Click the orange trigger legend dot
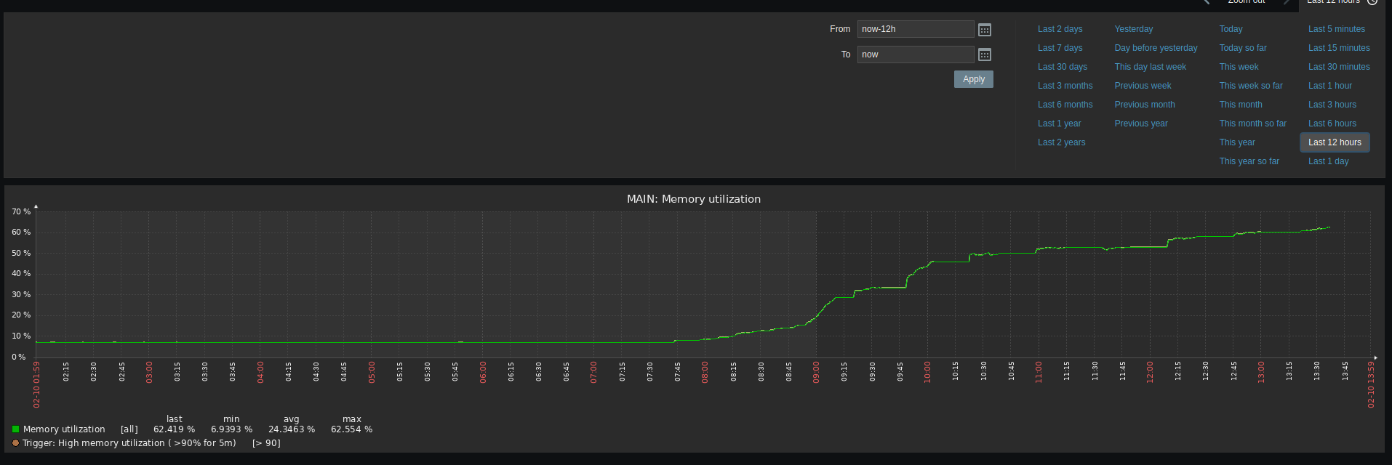Image resolution: width=1392 pixels, height=465 pixels. pos(15,442)
